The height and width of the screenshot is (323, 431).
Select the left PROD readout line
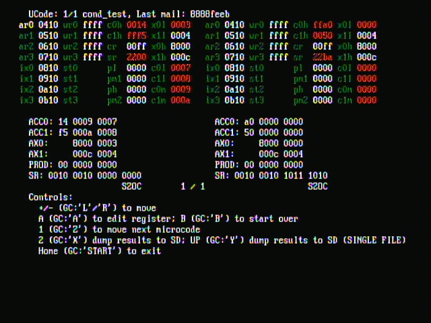(73, 165)
